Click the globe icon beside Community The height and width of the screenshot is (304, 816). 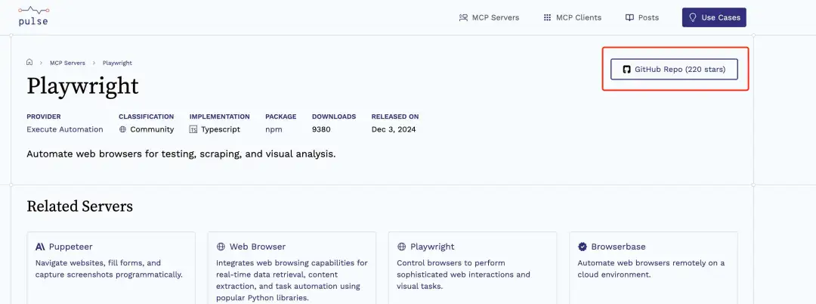tap(123, 129)
